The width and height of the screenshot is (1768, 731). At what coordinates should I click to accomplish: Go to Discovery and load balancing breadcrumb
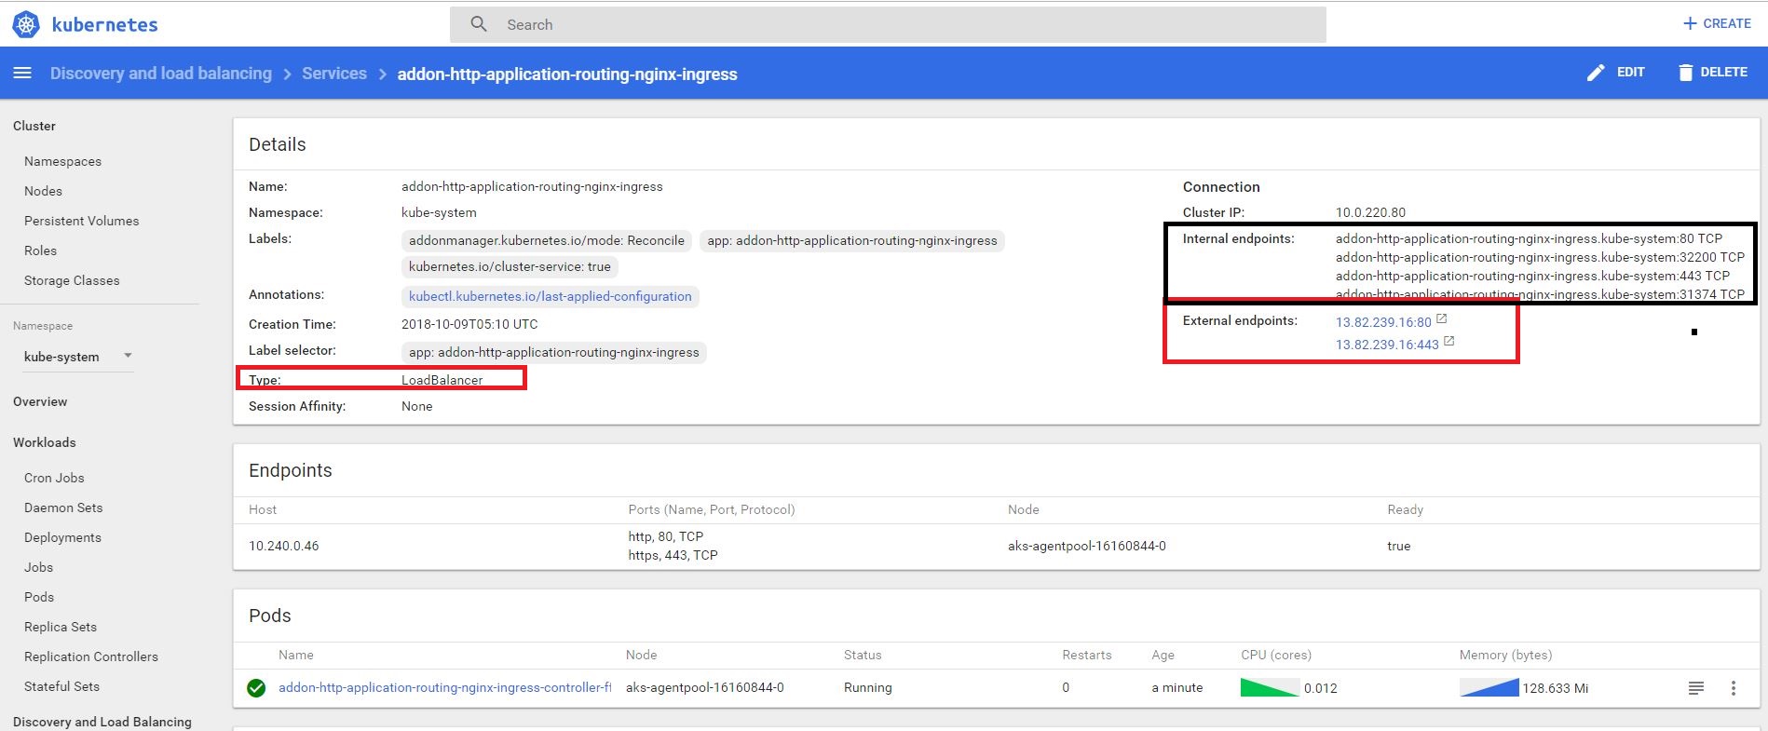[161, 74]
